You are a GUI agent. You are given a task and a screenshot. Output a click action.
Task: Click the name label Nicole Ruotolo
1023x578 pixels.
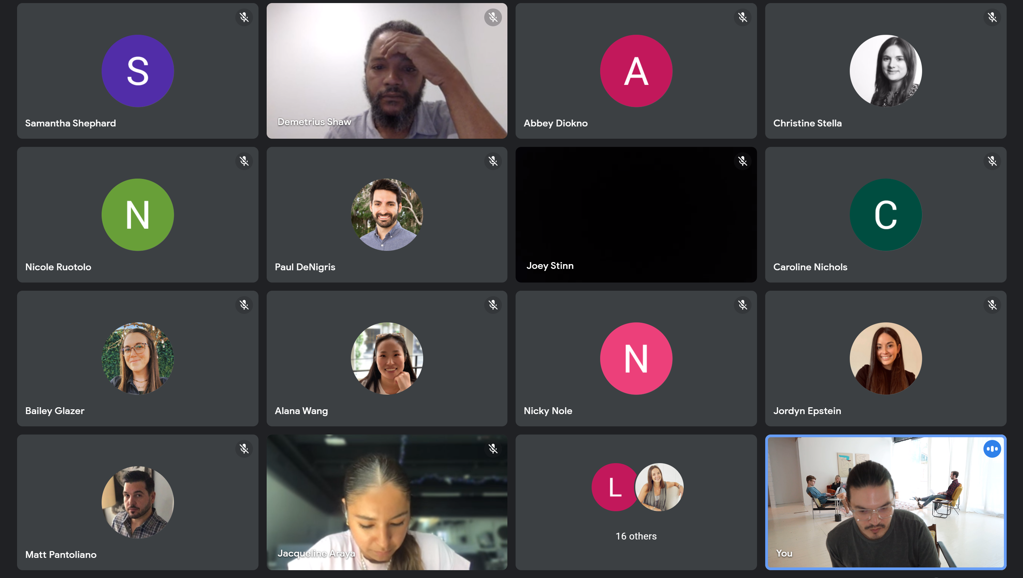(58, 267)
